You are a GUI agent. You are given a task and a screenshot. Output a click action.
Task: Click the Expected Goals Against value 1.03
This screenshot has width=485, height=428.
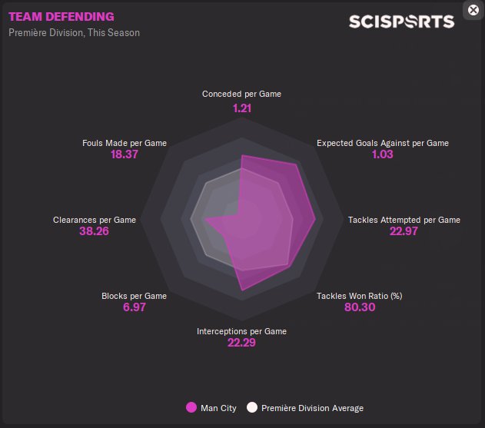coord(382,154)
